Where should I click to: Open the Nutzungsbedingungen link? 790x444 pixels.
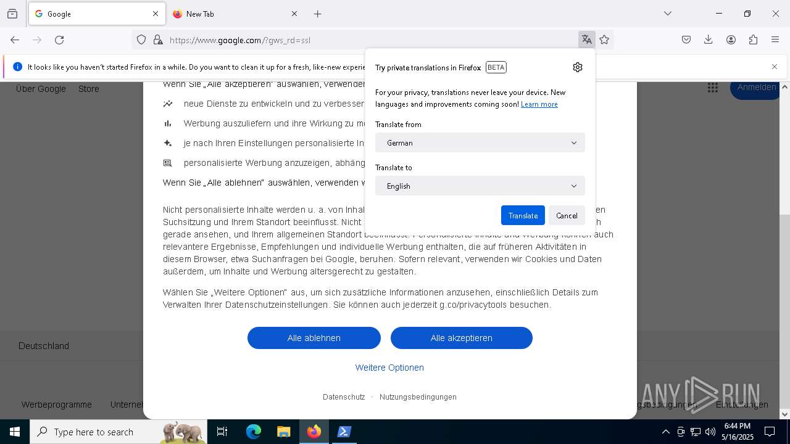[x=418, y=397]
